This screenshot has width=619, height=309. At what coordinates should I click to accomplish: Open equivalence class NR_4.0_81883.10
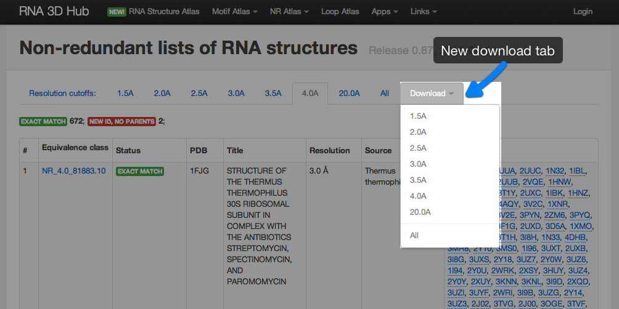(x=73, y=171)
